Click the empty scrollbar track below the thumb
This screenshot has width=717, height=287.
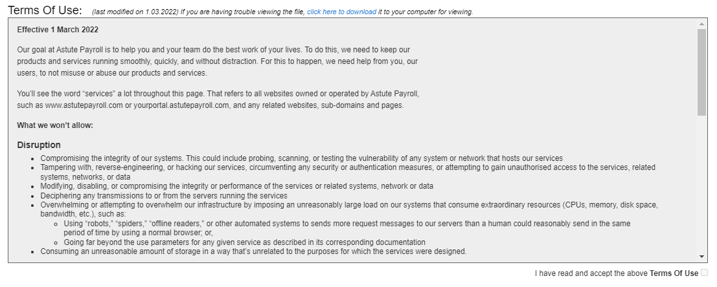tap(702, 187)
